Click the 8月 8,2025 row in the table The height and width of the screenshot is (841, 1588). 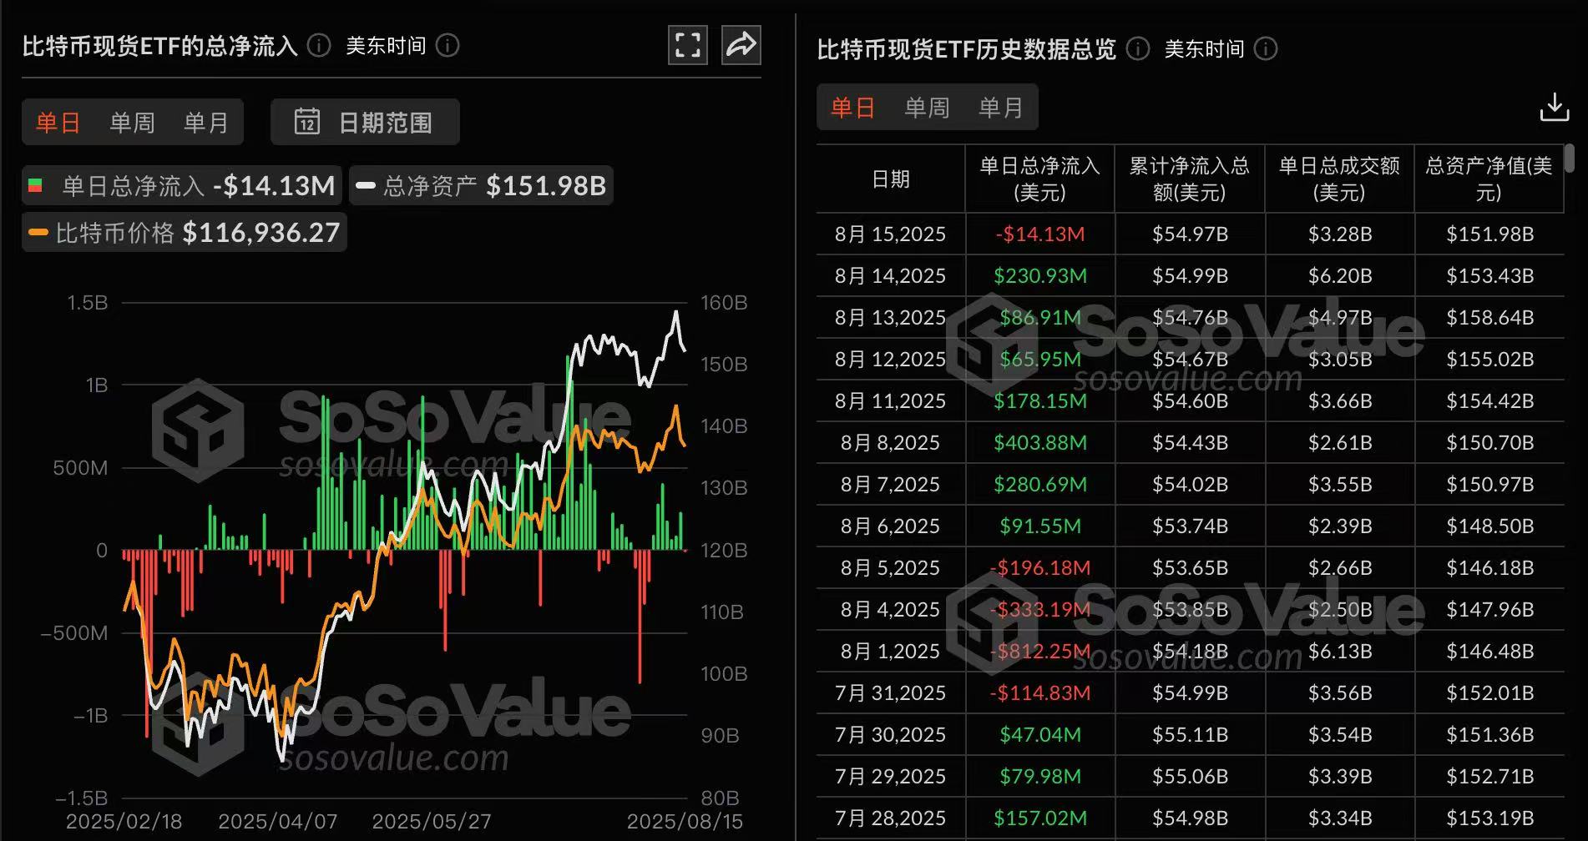click(889, 442)
